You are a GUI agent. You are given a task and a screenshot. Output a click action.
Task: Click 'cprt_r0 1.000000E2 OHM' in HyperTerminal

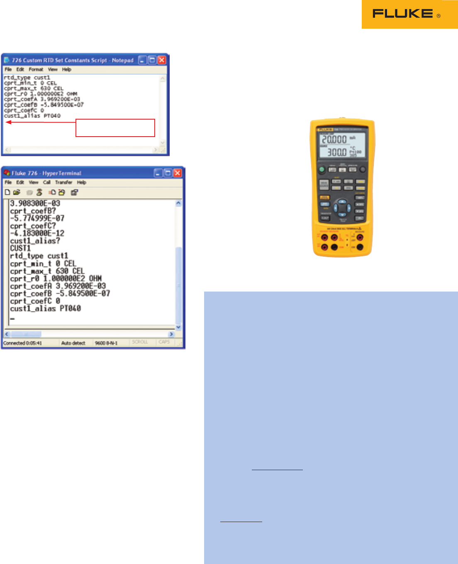pyautogui.click(x=56, y=279)
